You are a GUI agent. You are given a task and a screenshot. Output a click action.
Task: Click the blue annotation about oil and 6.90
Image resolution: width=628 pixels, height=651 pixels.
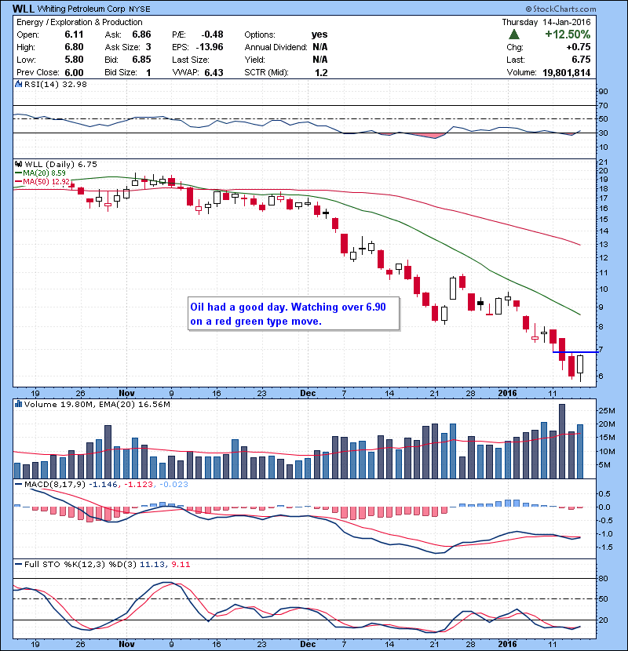click(x=294, y=314)
